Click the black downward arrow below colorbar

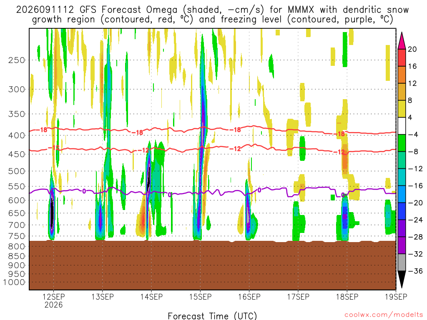tap(402, 280)
